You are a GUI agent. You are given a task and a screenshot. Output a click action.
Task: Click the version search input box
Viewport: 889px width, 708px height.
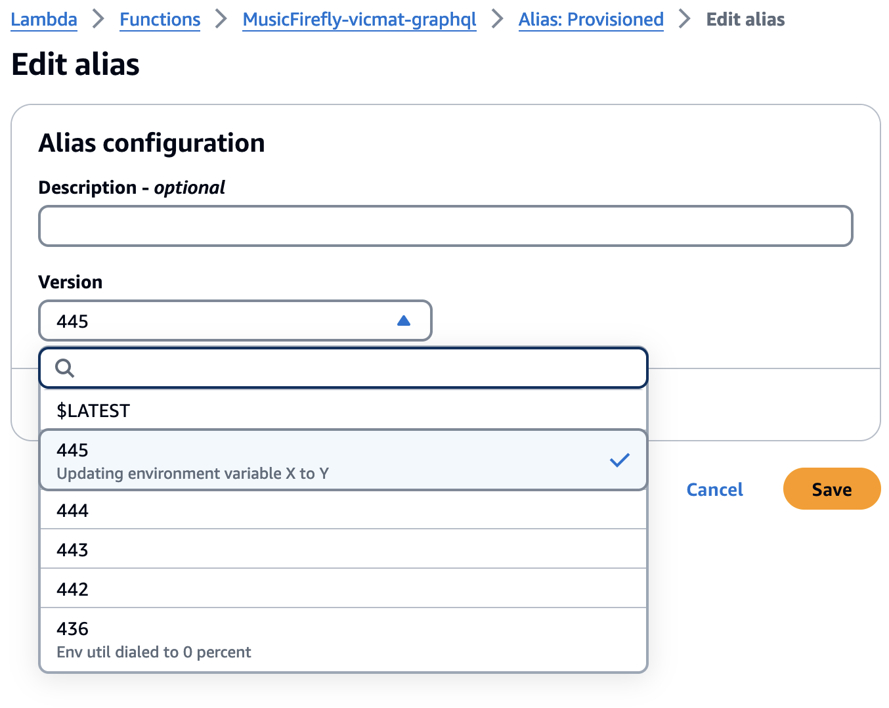355,368
